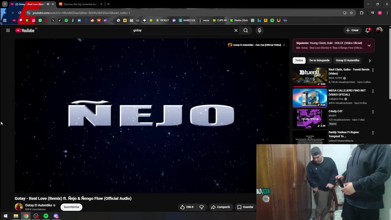Close the Zun Zun video info card
391x220 pixels.
tap(284, 45)
